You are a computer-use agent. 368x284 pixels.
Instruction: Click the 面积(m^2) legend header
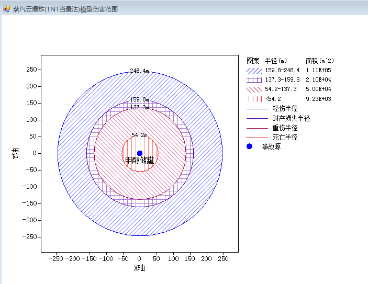(x=320, y=61)
